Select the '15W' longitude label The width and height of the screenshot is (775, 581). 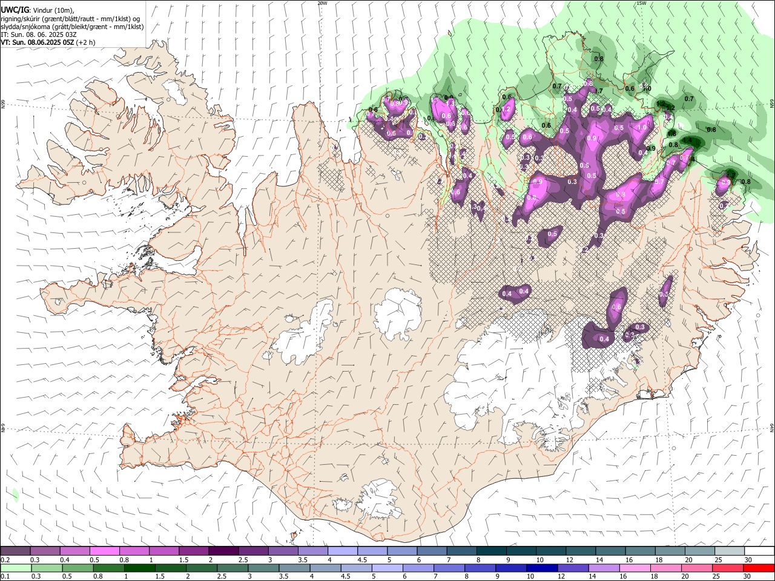[x=641, y=3]
